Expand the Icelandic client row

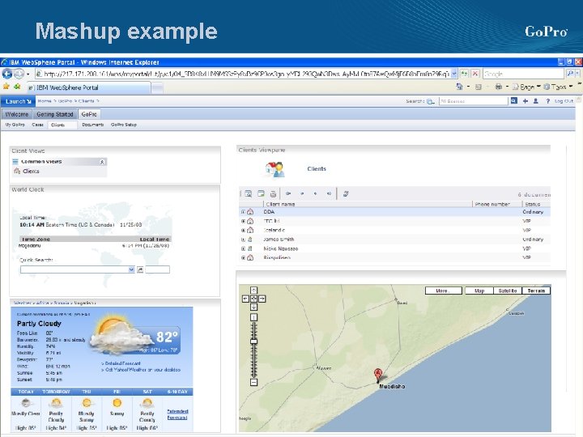tap(243, 231)
